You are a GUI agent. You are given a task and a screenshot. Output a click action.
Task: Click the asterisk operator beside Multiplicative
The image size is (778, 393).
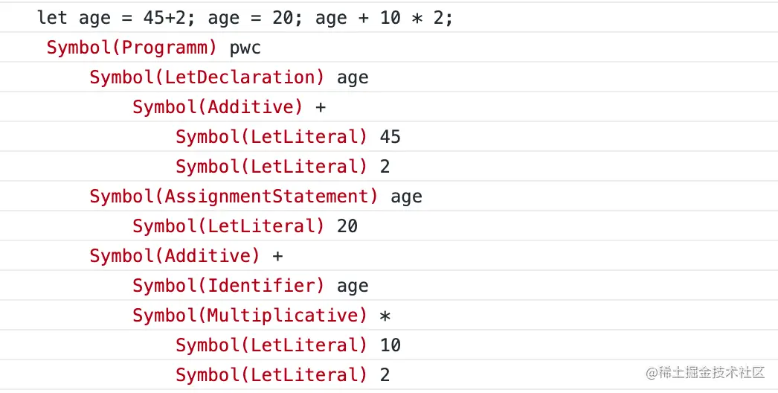click(x=385, y=316)
